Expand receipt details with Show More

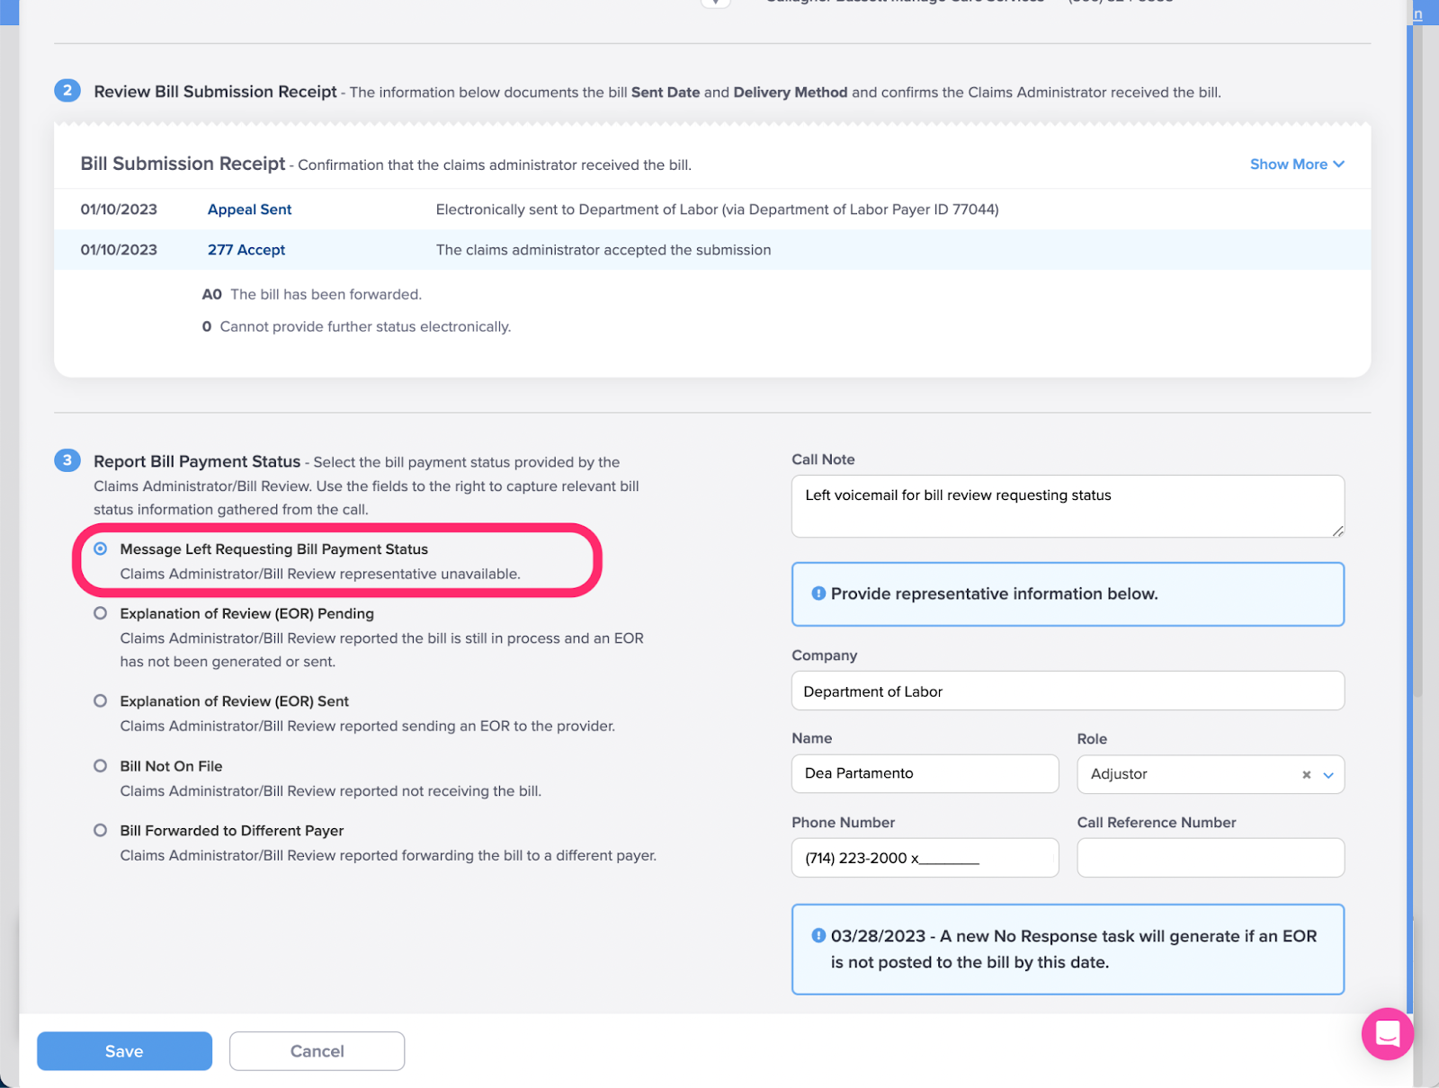click(x=1297, y=164)
